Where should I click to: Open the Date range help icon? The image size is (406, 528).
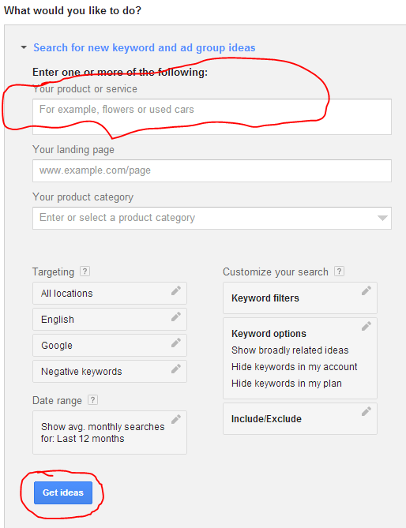pyautogui.click(x=92, y=399)
